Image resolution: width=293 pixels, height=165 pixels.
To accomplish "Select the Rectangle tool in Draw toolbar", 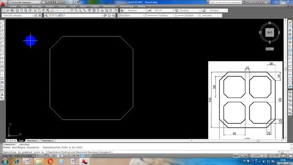I will 2,38.
